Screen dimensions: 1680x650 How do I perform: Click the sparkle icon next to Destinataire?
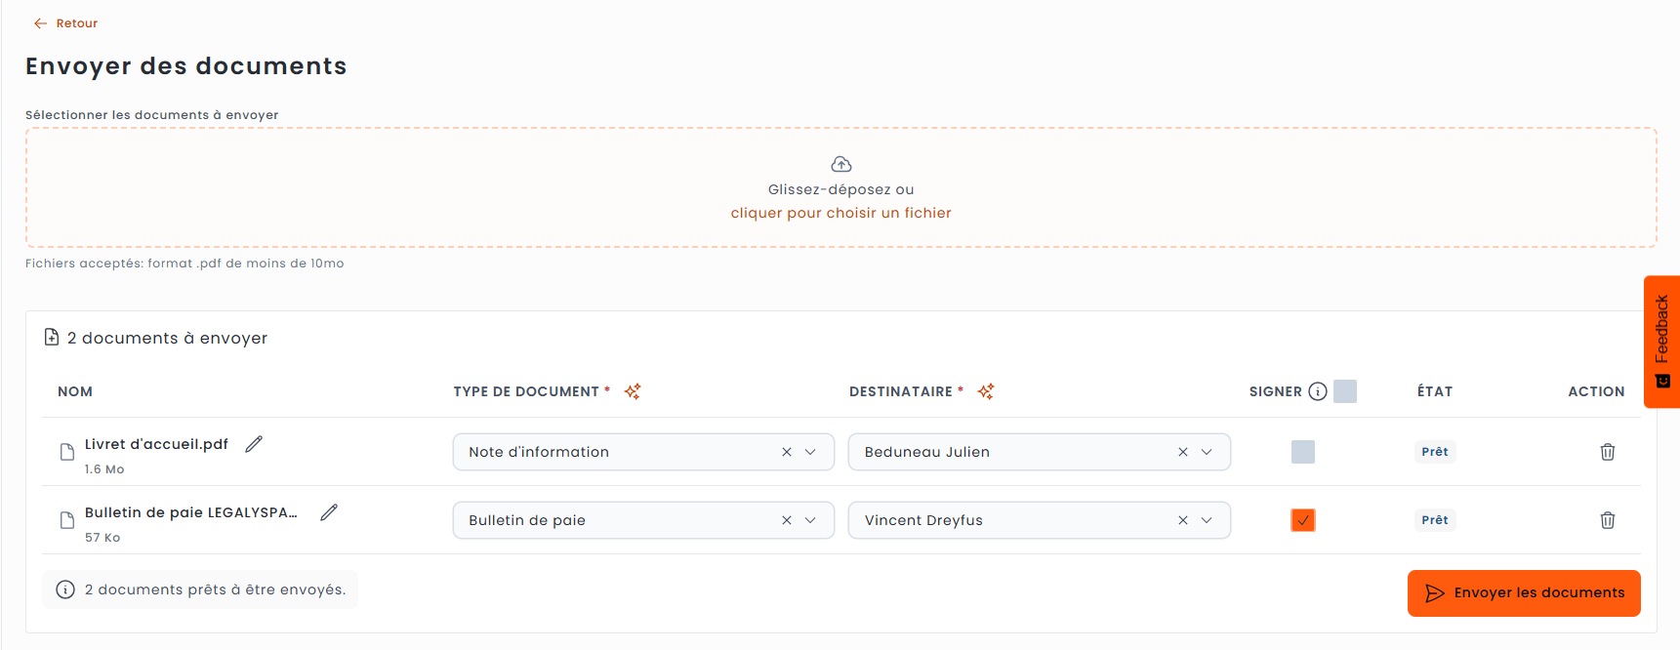[986, 391]
